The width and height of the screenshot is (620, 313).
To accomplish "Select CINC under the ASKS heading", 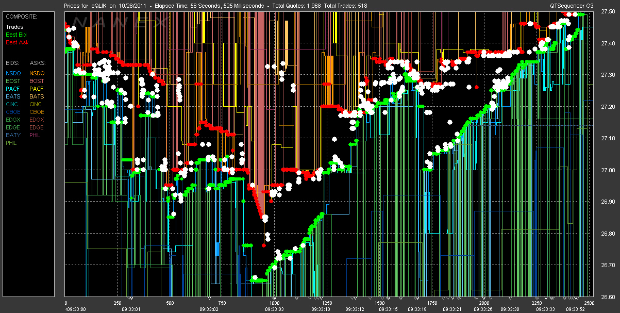I will 37,104.
